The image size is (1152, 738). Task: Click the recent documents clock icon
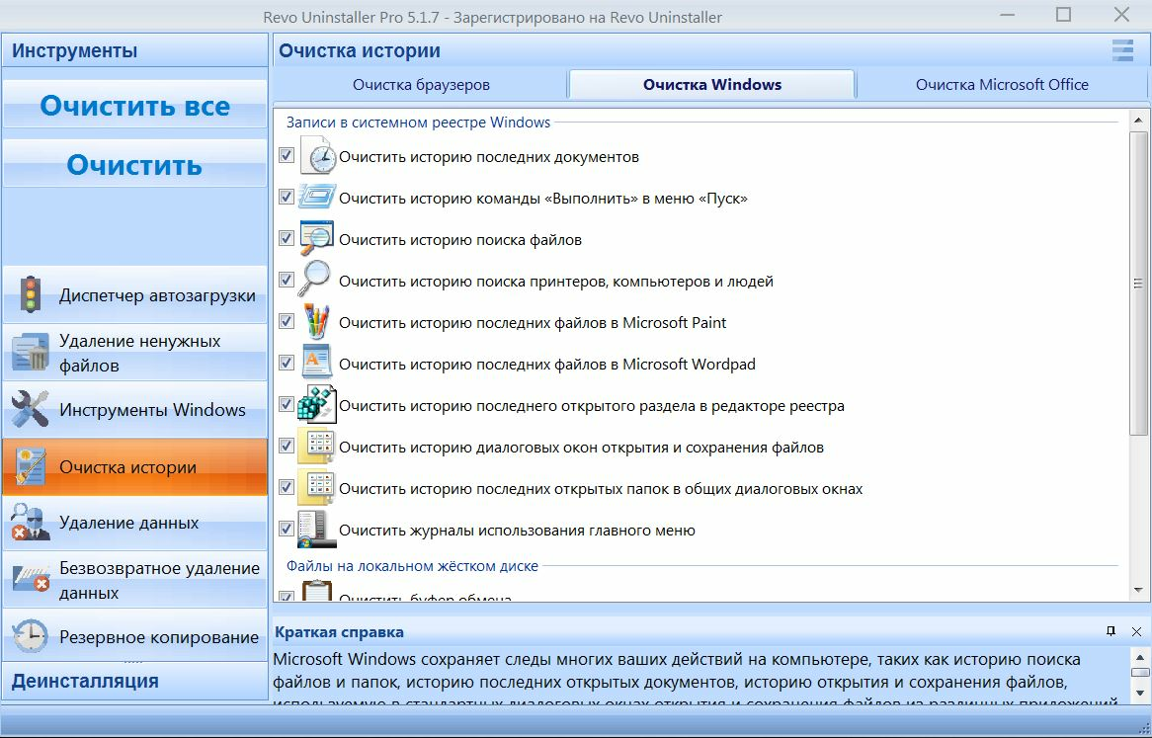pos(317,156)
